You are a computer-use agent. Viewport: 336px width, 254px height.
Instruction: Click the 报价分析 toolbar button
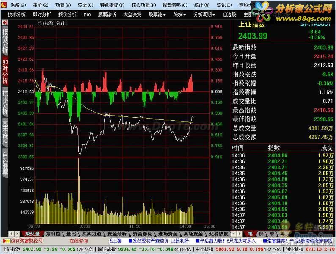pos(67,14)
